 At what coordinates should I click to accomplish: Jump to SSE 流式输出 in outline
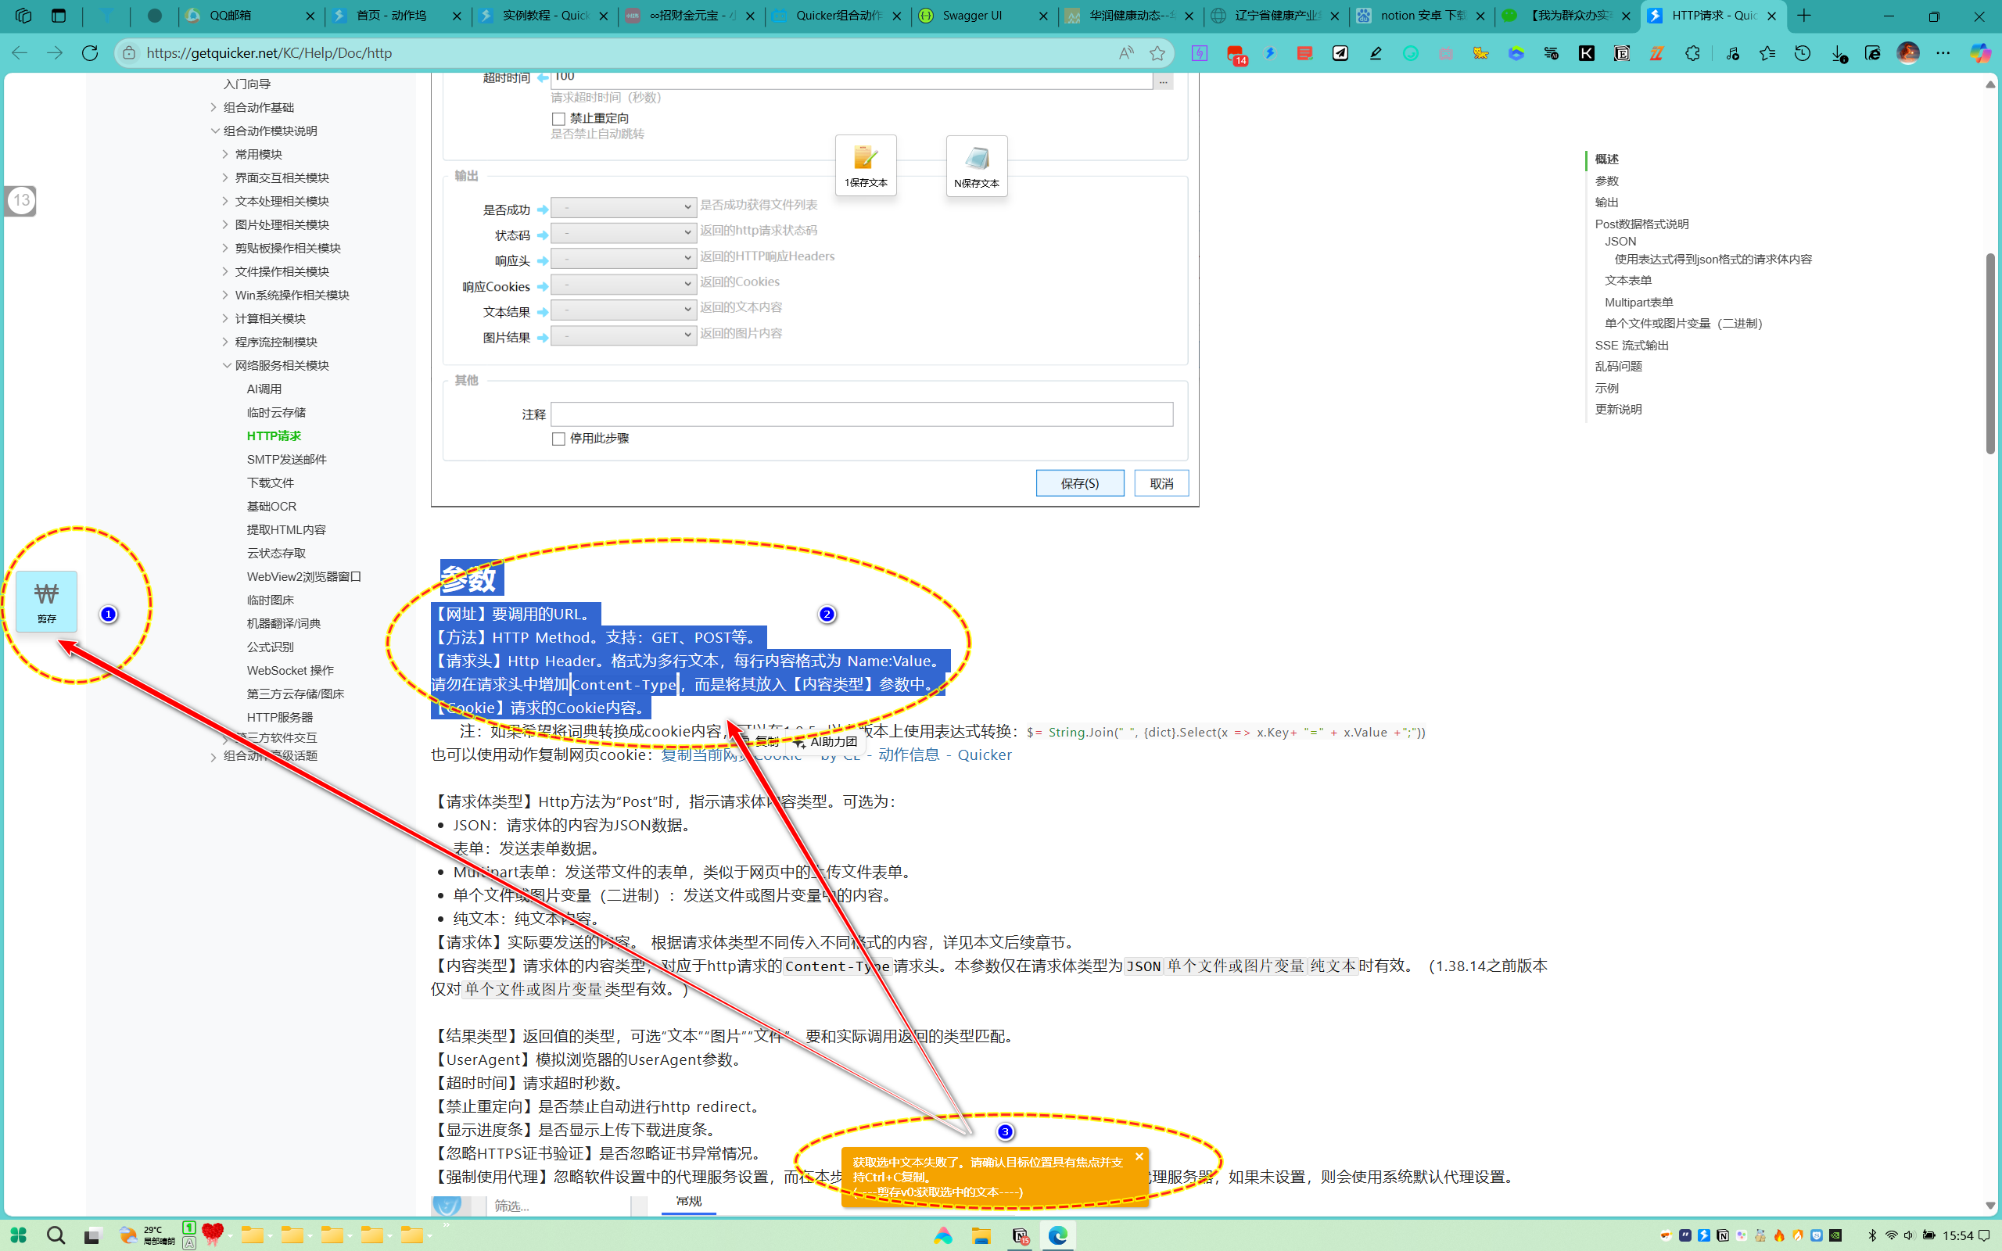[x=1631, y=345]
